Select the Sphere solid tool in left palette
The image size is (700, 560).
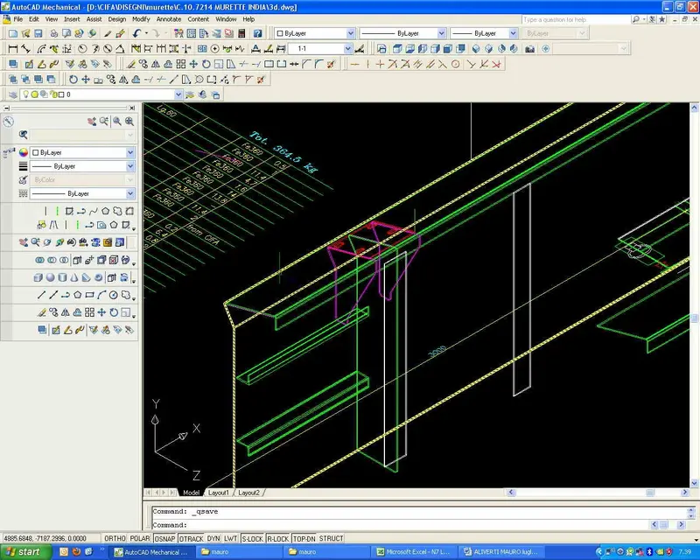click(x=51, y=277)
